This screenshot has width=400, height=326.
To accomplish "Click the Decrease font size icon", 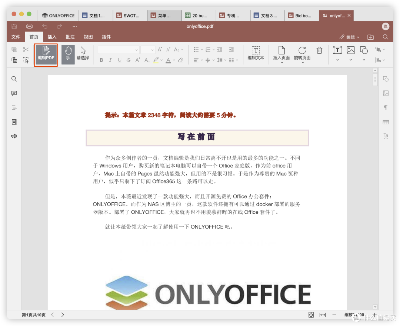I will (169, 50).
